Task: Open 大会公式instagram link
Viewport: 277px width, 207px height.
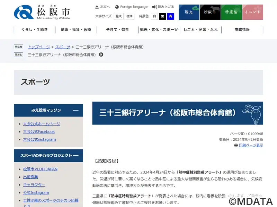Action: tap(39, 139)
